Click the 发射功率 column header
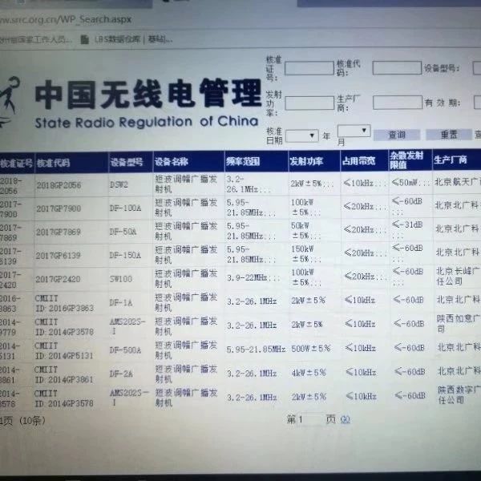Screen dimensions: 481x481 tap(306, 161)
